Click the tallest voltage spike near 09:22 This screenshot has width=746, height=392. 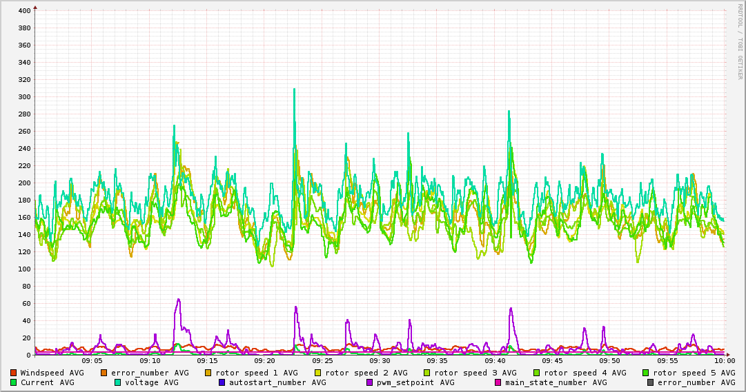(295, 90)
